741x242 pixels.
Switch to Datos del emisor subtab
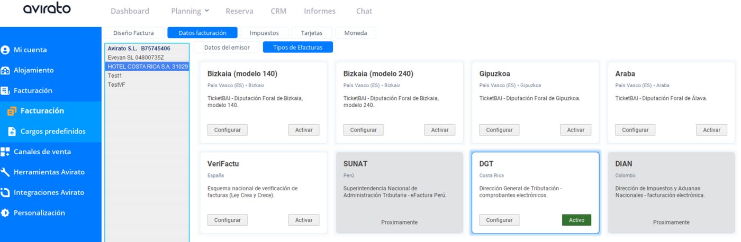click(227, 47)
